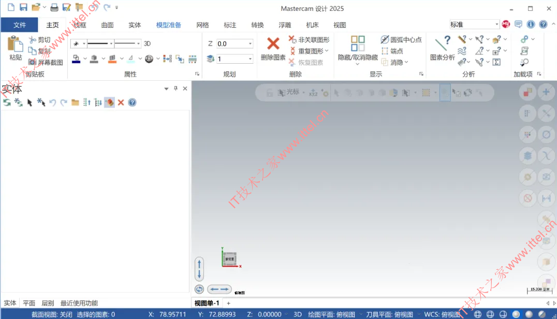Expand the quick access toolbar customize arrow
The width and height of the screenshot is (557, 319).
point(116,7)
